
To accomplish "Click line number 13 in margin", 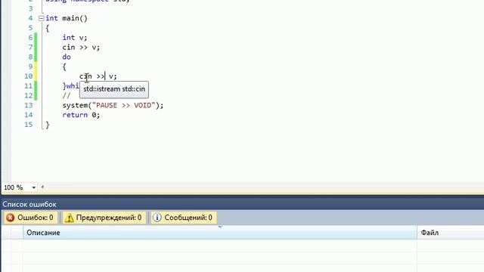I will pos(29,105).
